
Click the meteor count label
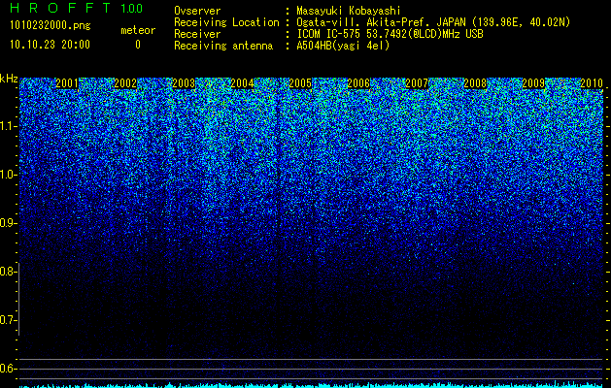[x=138, y=30]
